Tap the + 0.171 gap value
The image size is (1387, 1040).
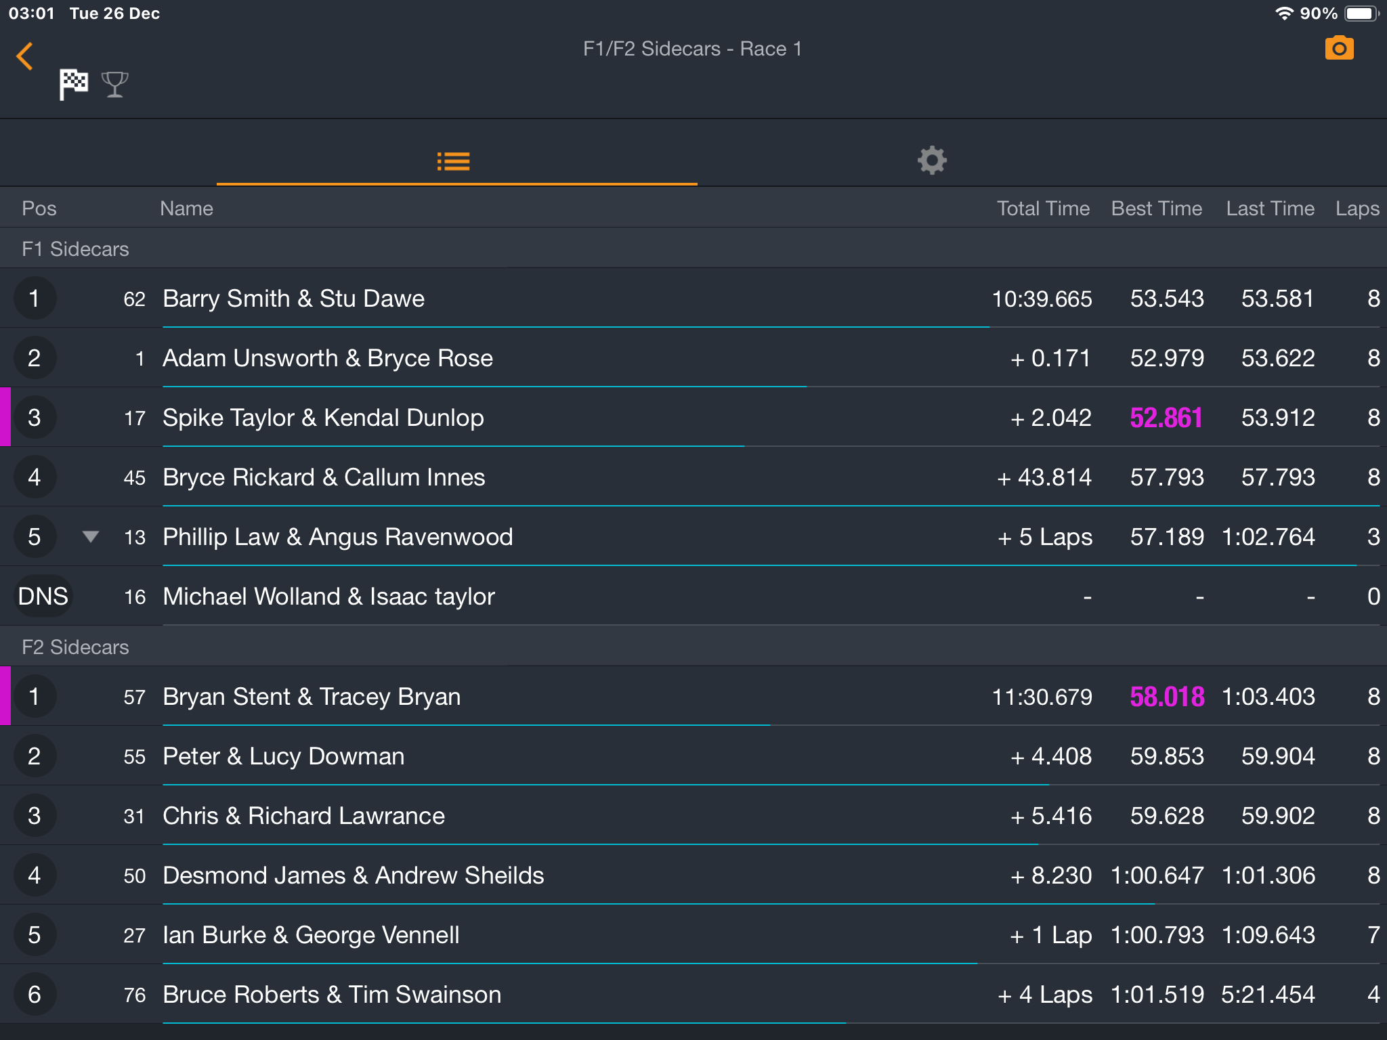(x=1050, y=358)
